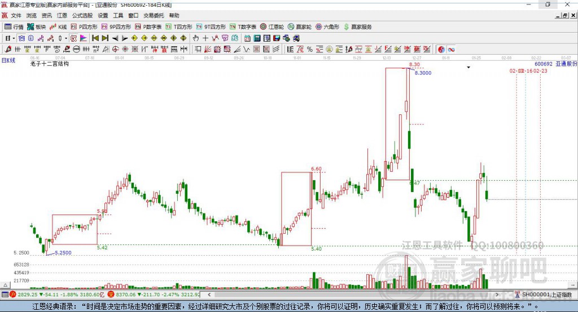Open the P四方形 price square tool
Viewport: 578px width, 312px height.
click(x=84, y=27)
